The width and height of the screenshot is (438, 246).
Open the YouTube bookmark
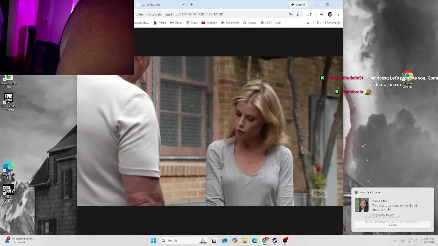pos(209,23)
